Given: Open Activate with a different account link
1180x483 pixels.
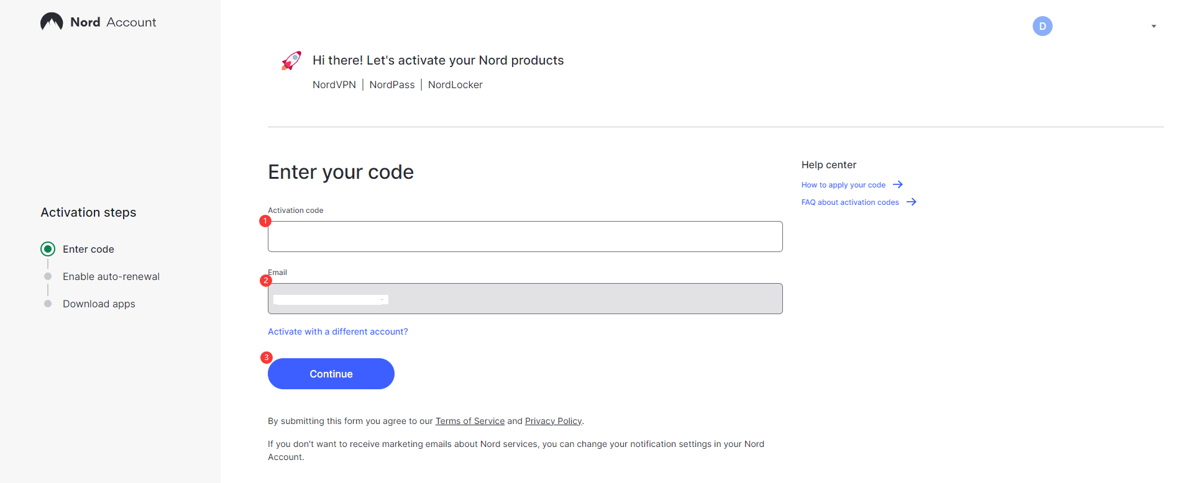Looking at the screenshot, I should pyautogui.click(x=338, y=332).
